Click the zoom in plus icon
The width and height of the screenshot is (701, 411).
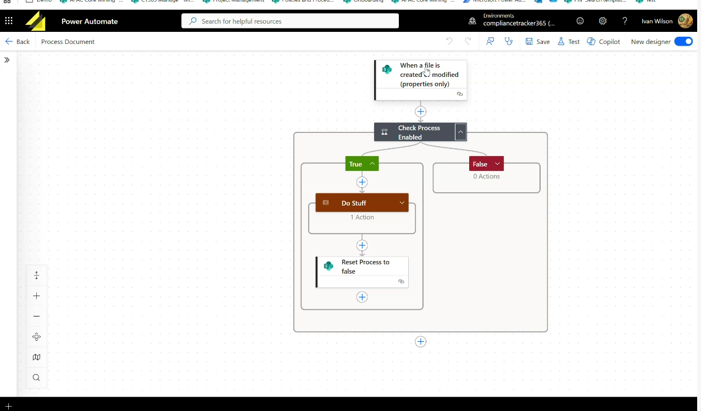(37, 296)
